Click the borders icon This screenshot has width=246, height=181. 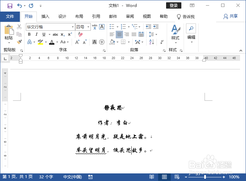pyautogui.click(x=123, y=42)
